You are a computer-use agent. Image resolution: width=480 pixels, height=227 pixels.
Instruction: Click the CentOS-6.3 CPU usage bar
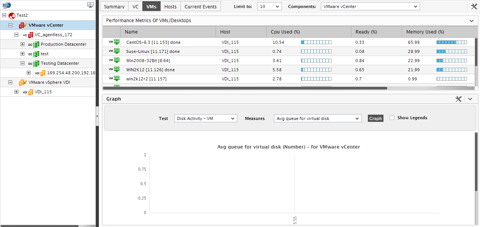[316, 42]
